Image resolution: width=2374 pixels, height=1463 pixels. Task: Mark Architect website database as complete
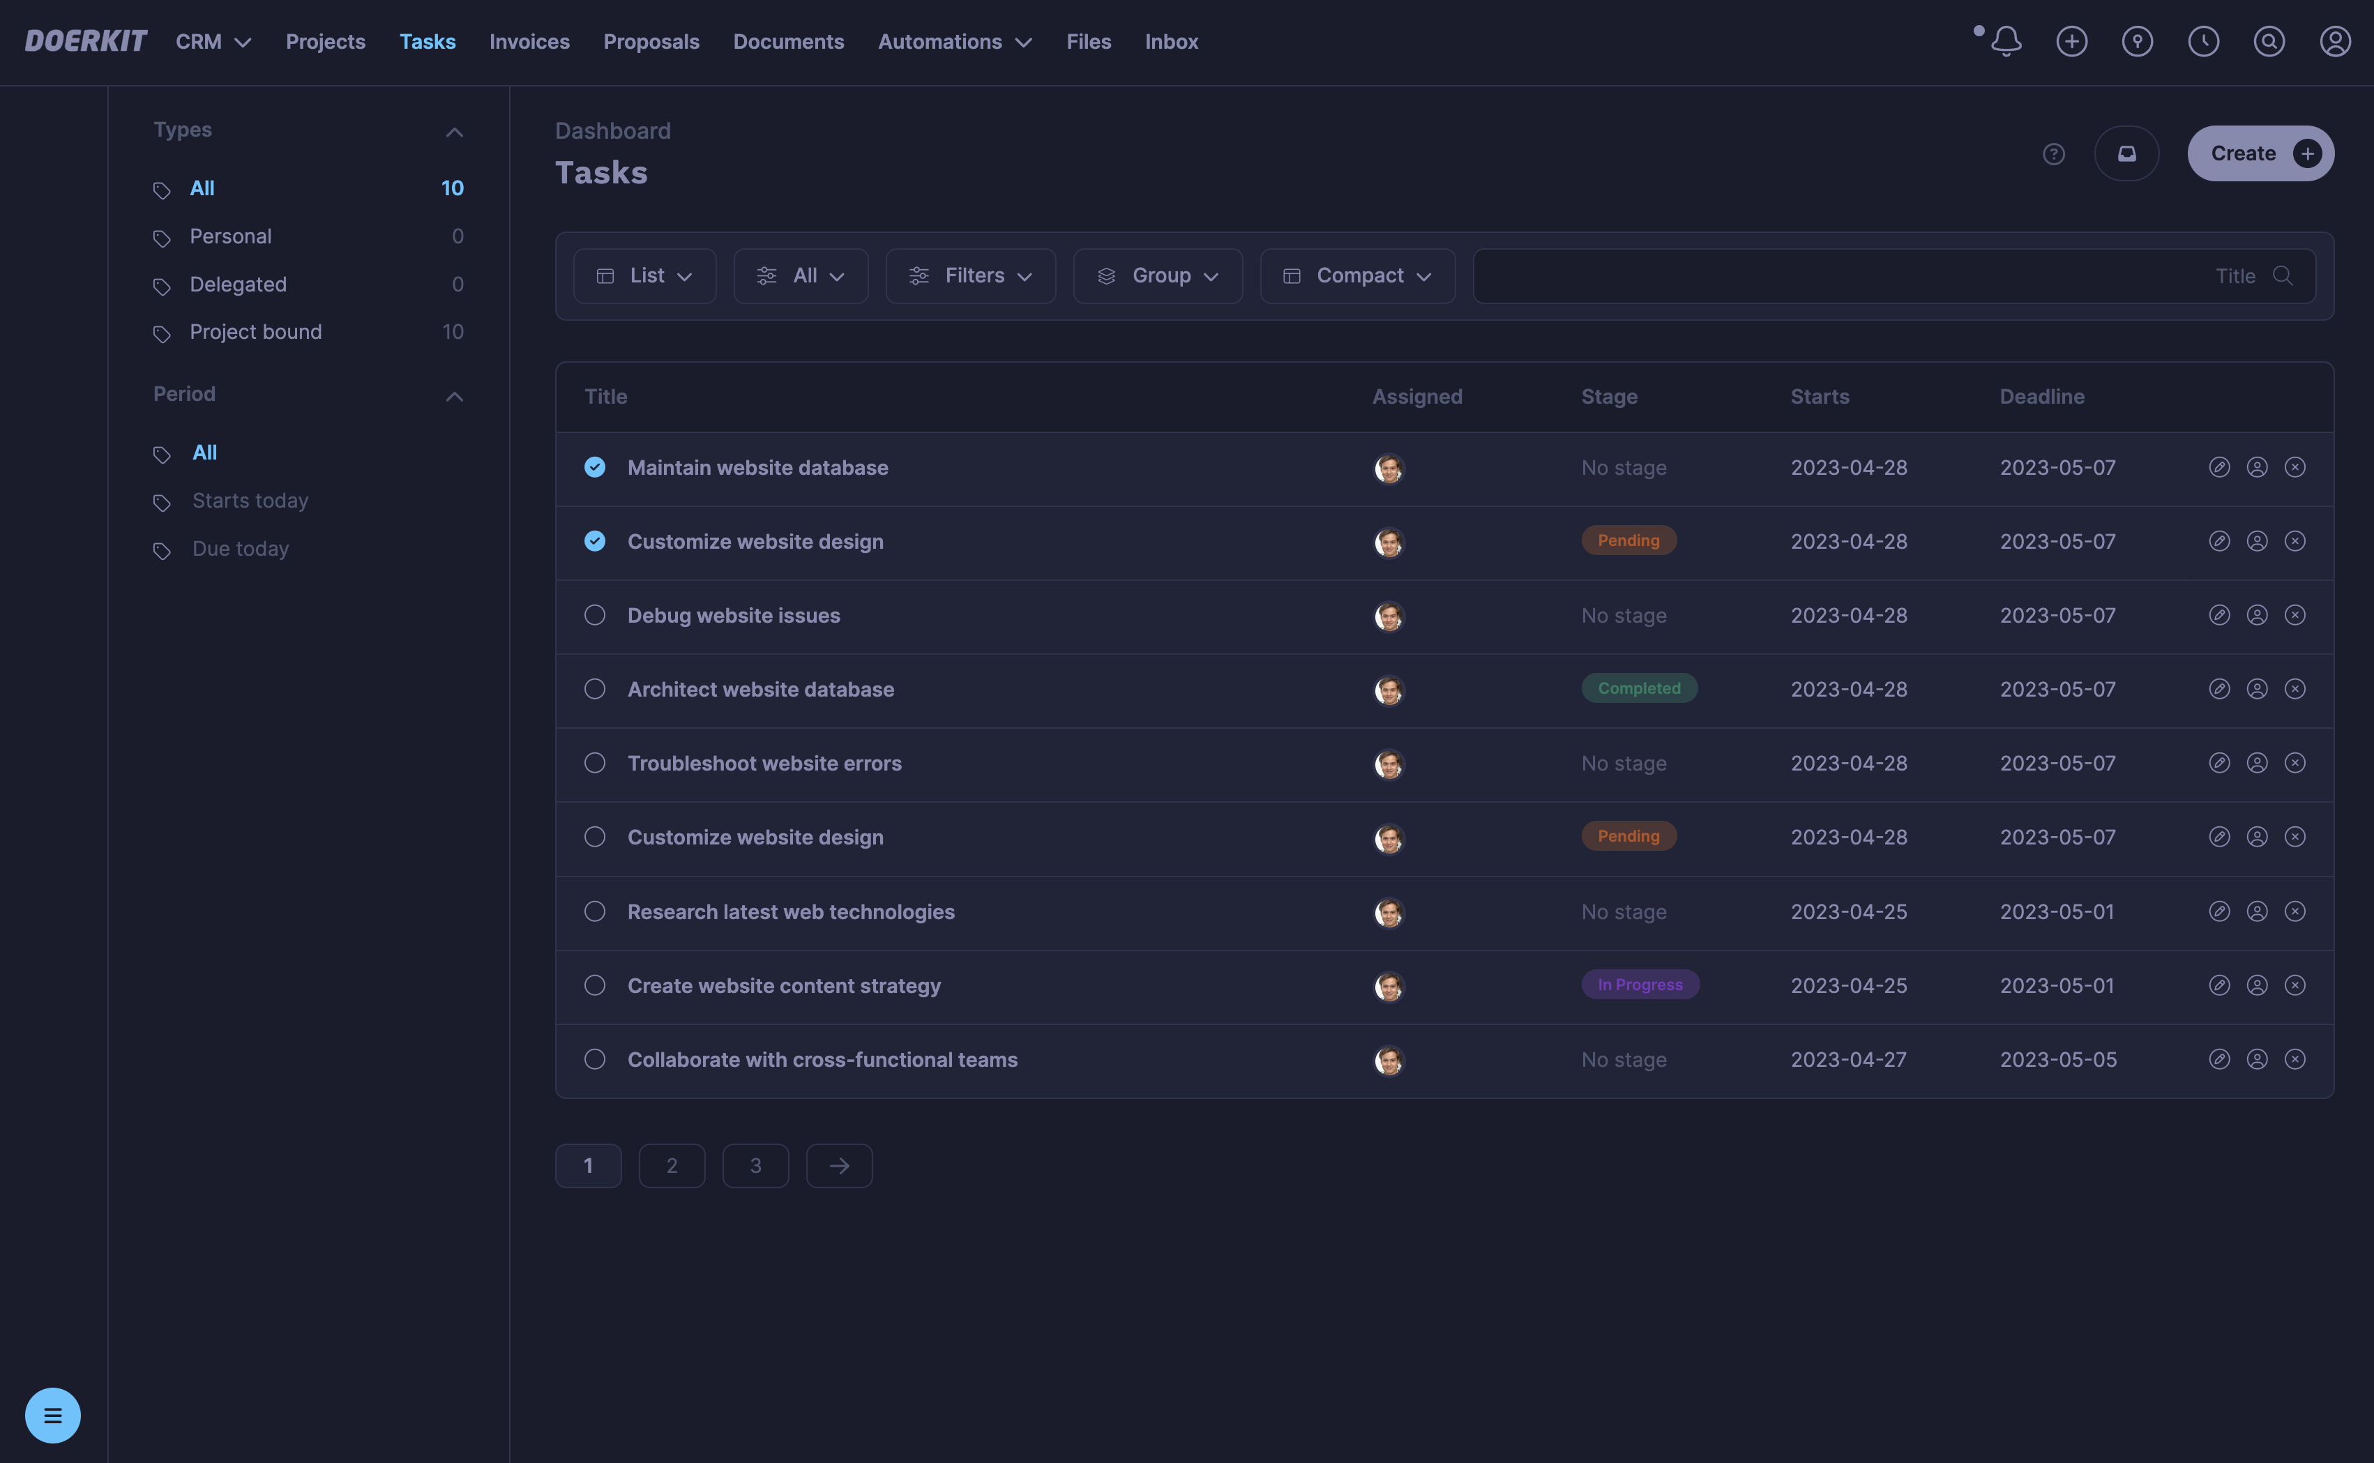595,689
